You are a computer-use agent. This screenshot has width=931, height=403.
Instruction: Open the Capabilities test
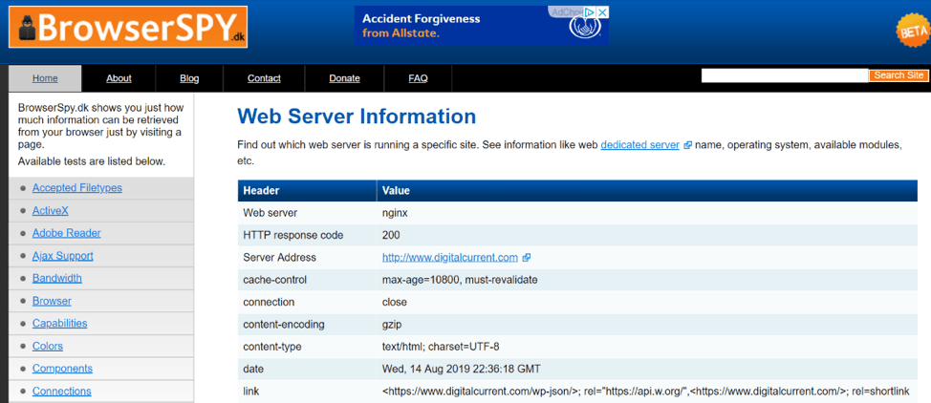click(x=59, y=324)
